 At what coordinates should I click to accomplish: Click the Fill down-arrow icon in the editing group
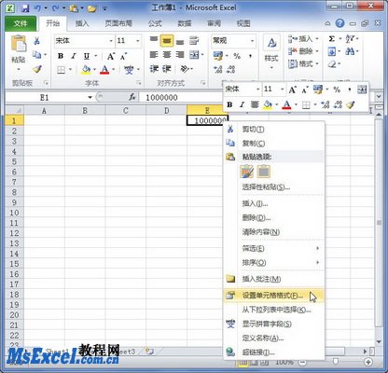coord(332,51)
